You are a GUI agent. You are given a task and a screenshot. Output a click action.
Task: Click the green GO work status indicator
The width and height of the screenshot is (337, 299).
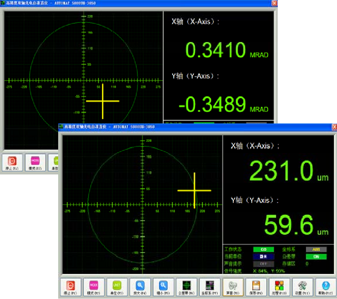tap(263, 249)
